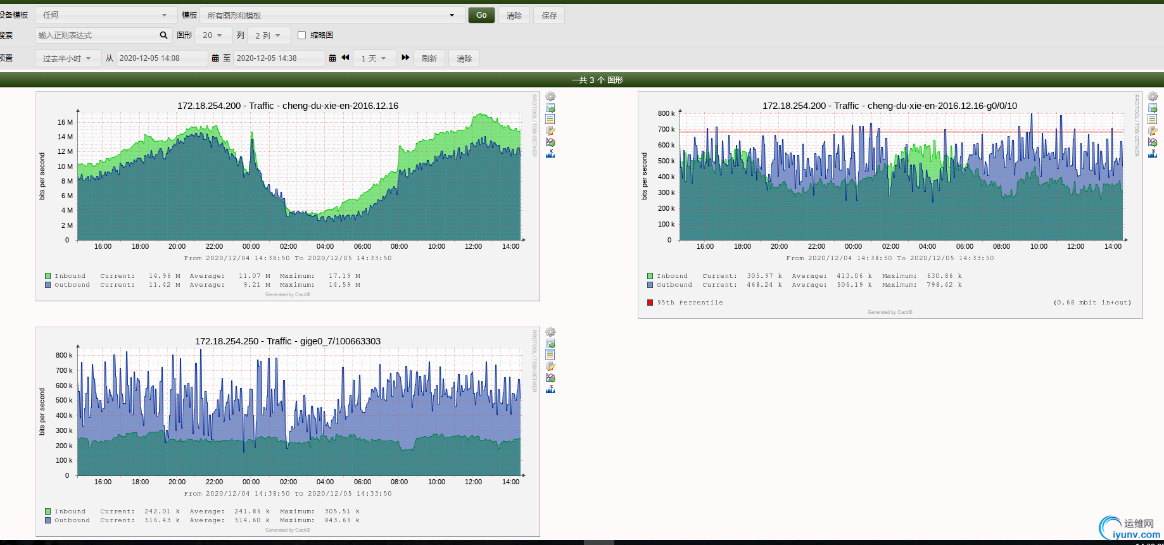Click the Outbound blue swatch in g0/0/10 legend
The height and width of the screenshot is (545, 1164).
(x=650, y=285)
